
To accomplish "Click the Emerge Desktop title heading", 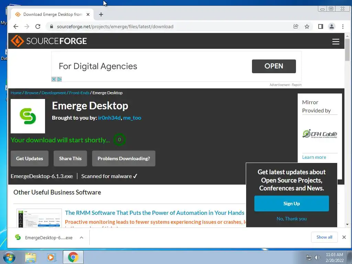I will click(90, 106).
